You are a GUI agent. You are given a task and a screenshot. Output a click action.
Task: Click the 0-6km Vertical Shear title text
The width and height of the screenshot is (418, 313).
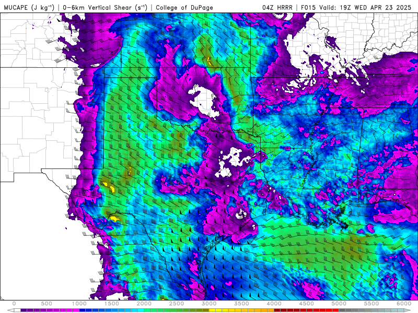click(x=105, y=7)
